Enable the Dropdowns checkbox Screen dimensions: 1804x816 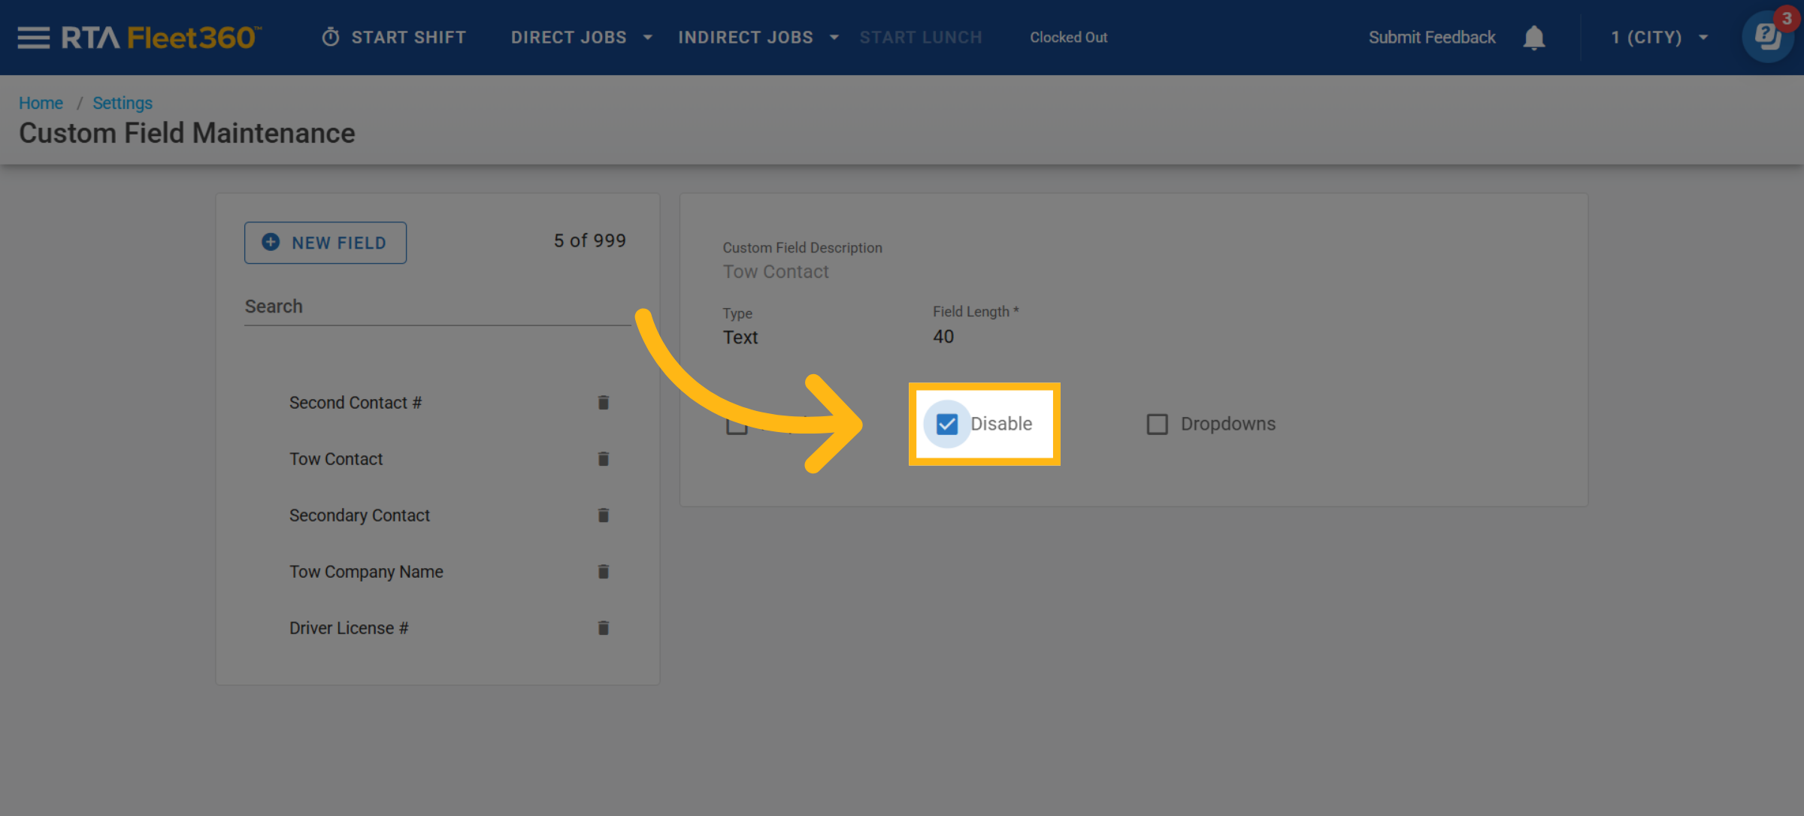coord(1158,425)
